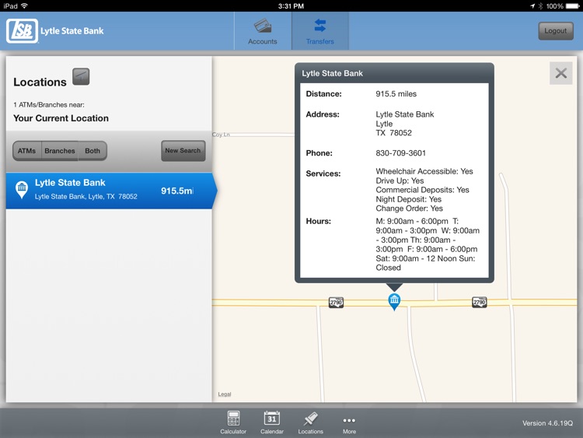The height and width of the screenshot is (438, 583).
Task: Open the Locations tool in bottom bar
Action: coord(310,422)
